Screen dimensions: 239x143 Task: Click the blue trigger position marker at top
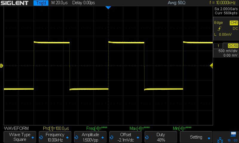tap(108, 8)
